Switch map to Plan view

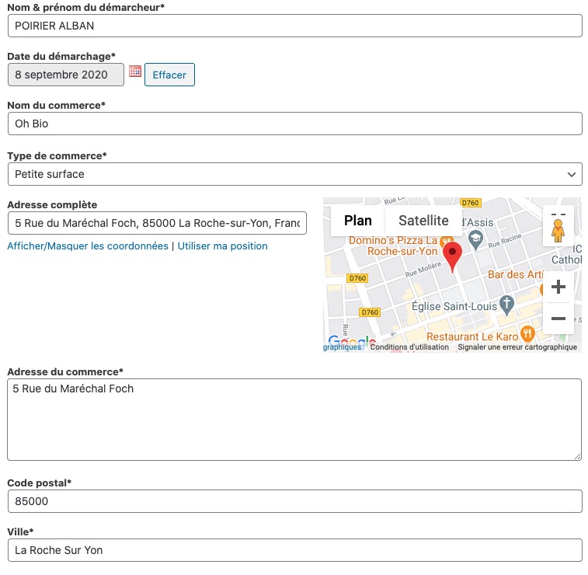[358, 221]
